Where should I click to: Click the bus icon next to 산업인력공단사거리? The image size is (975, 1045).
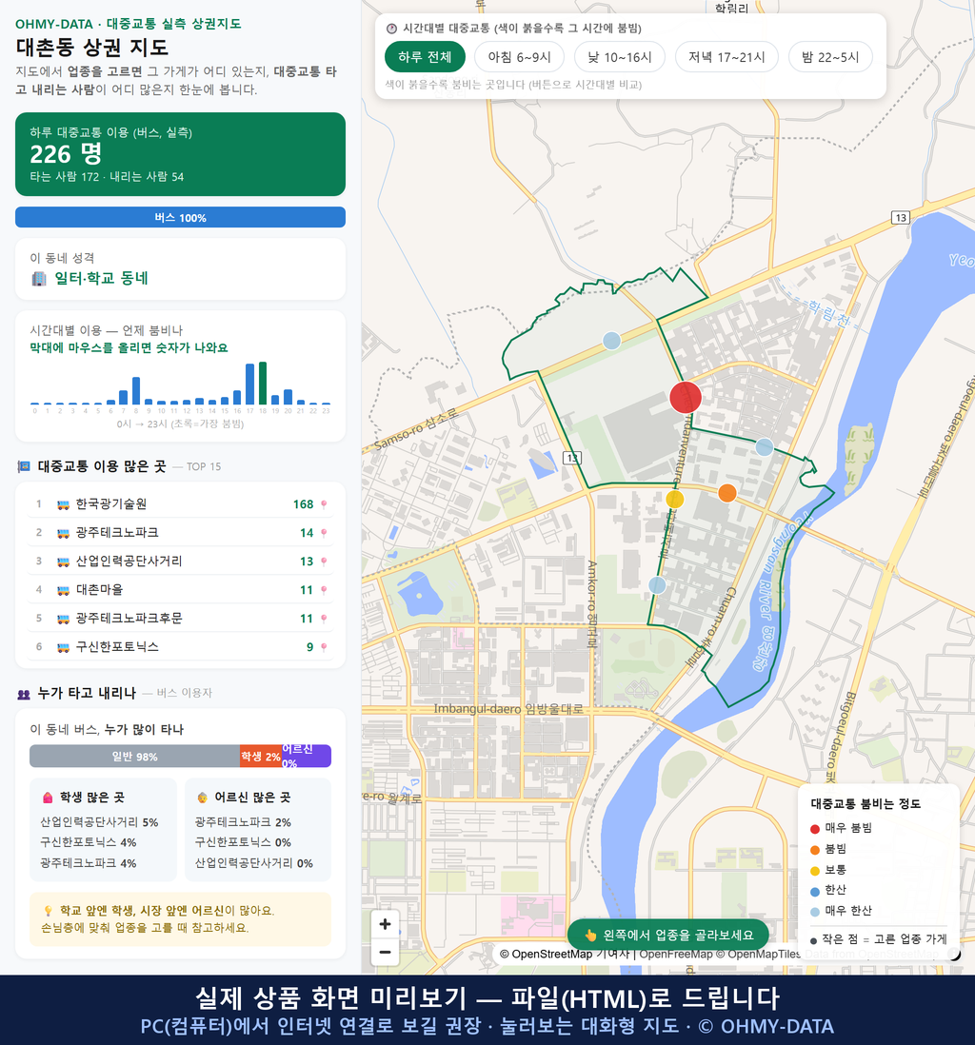[64, 562]
